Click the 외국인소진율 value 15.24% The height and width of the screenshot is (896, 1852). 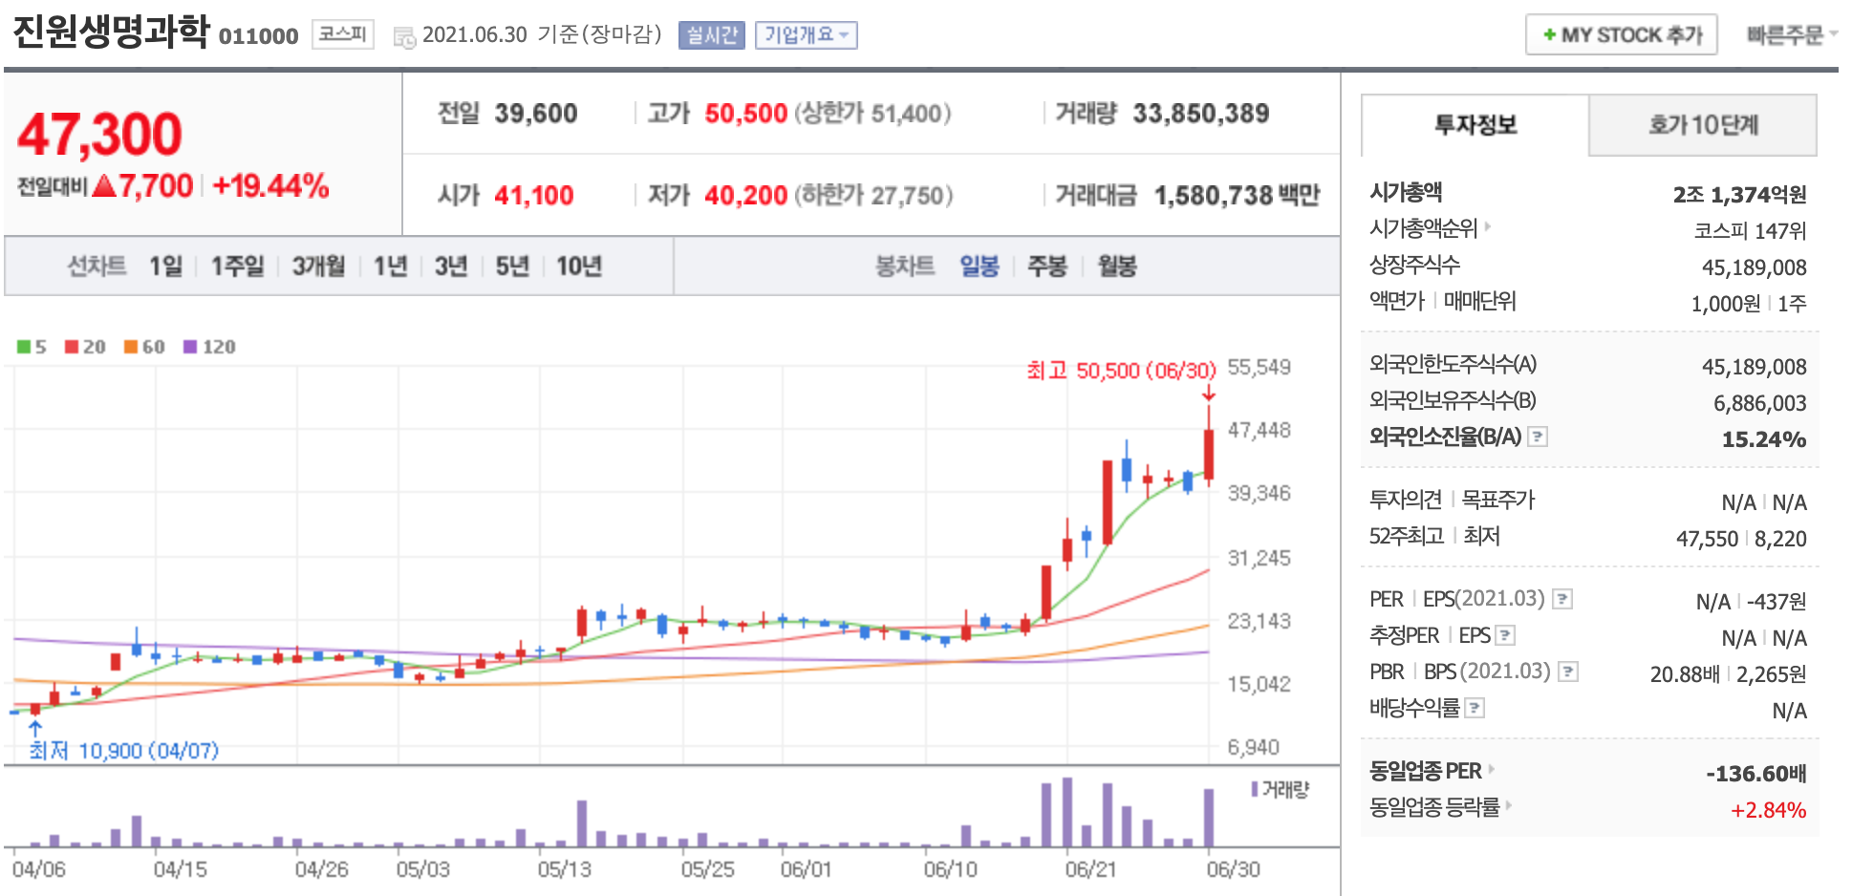tap(1764, 439)
